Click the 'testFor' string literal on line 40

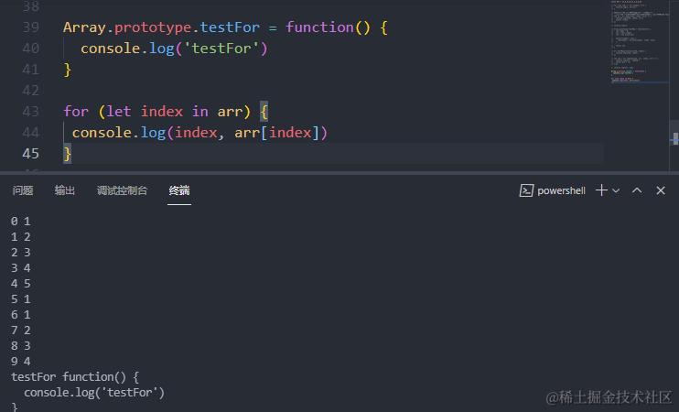point(221,49)
